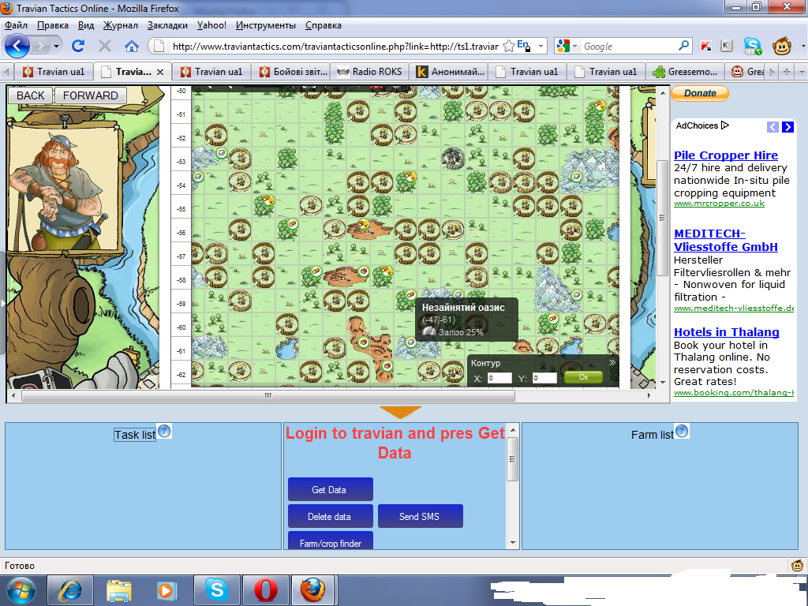The height and width of the screenshot is (606, 808).
Task: Click the AdChoices triangle icon
Action: [725, 125]
